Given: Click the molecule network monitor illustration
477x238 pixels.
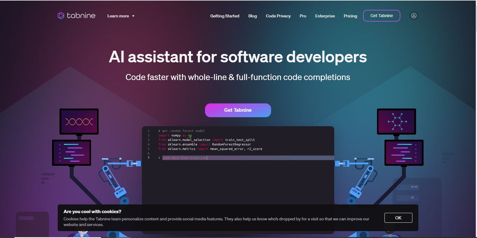Looking at the screenshot, I should (x=396, y=121).
